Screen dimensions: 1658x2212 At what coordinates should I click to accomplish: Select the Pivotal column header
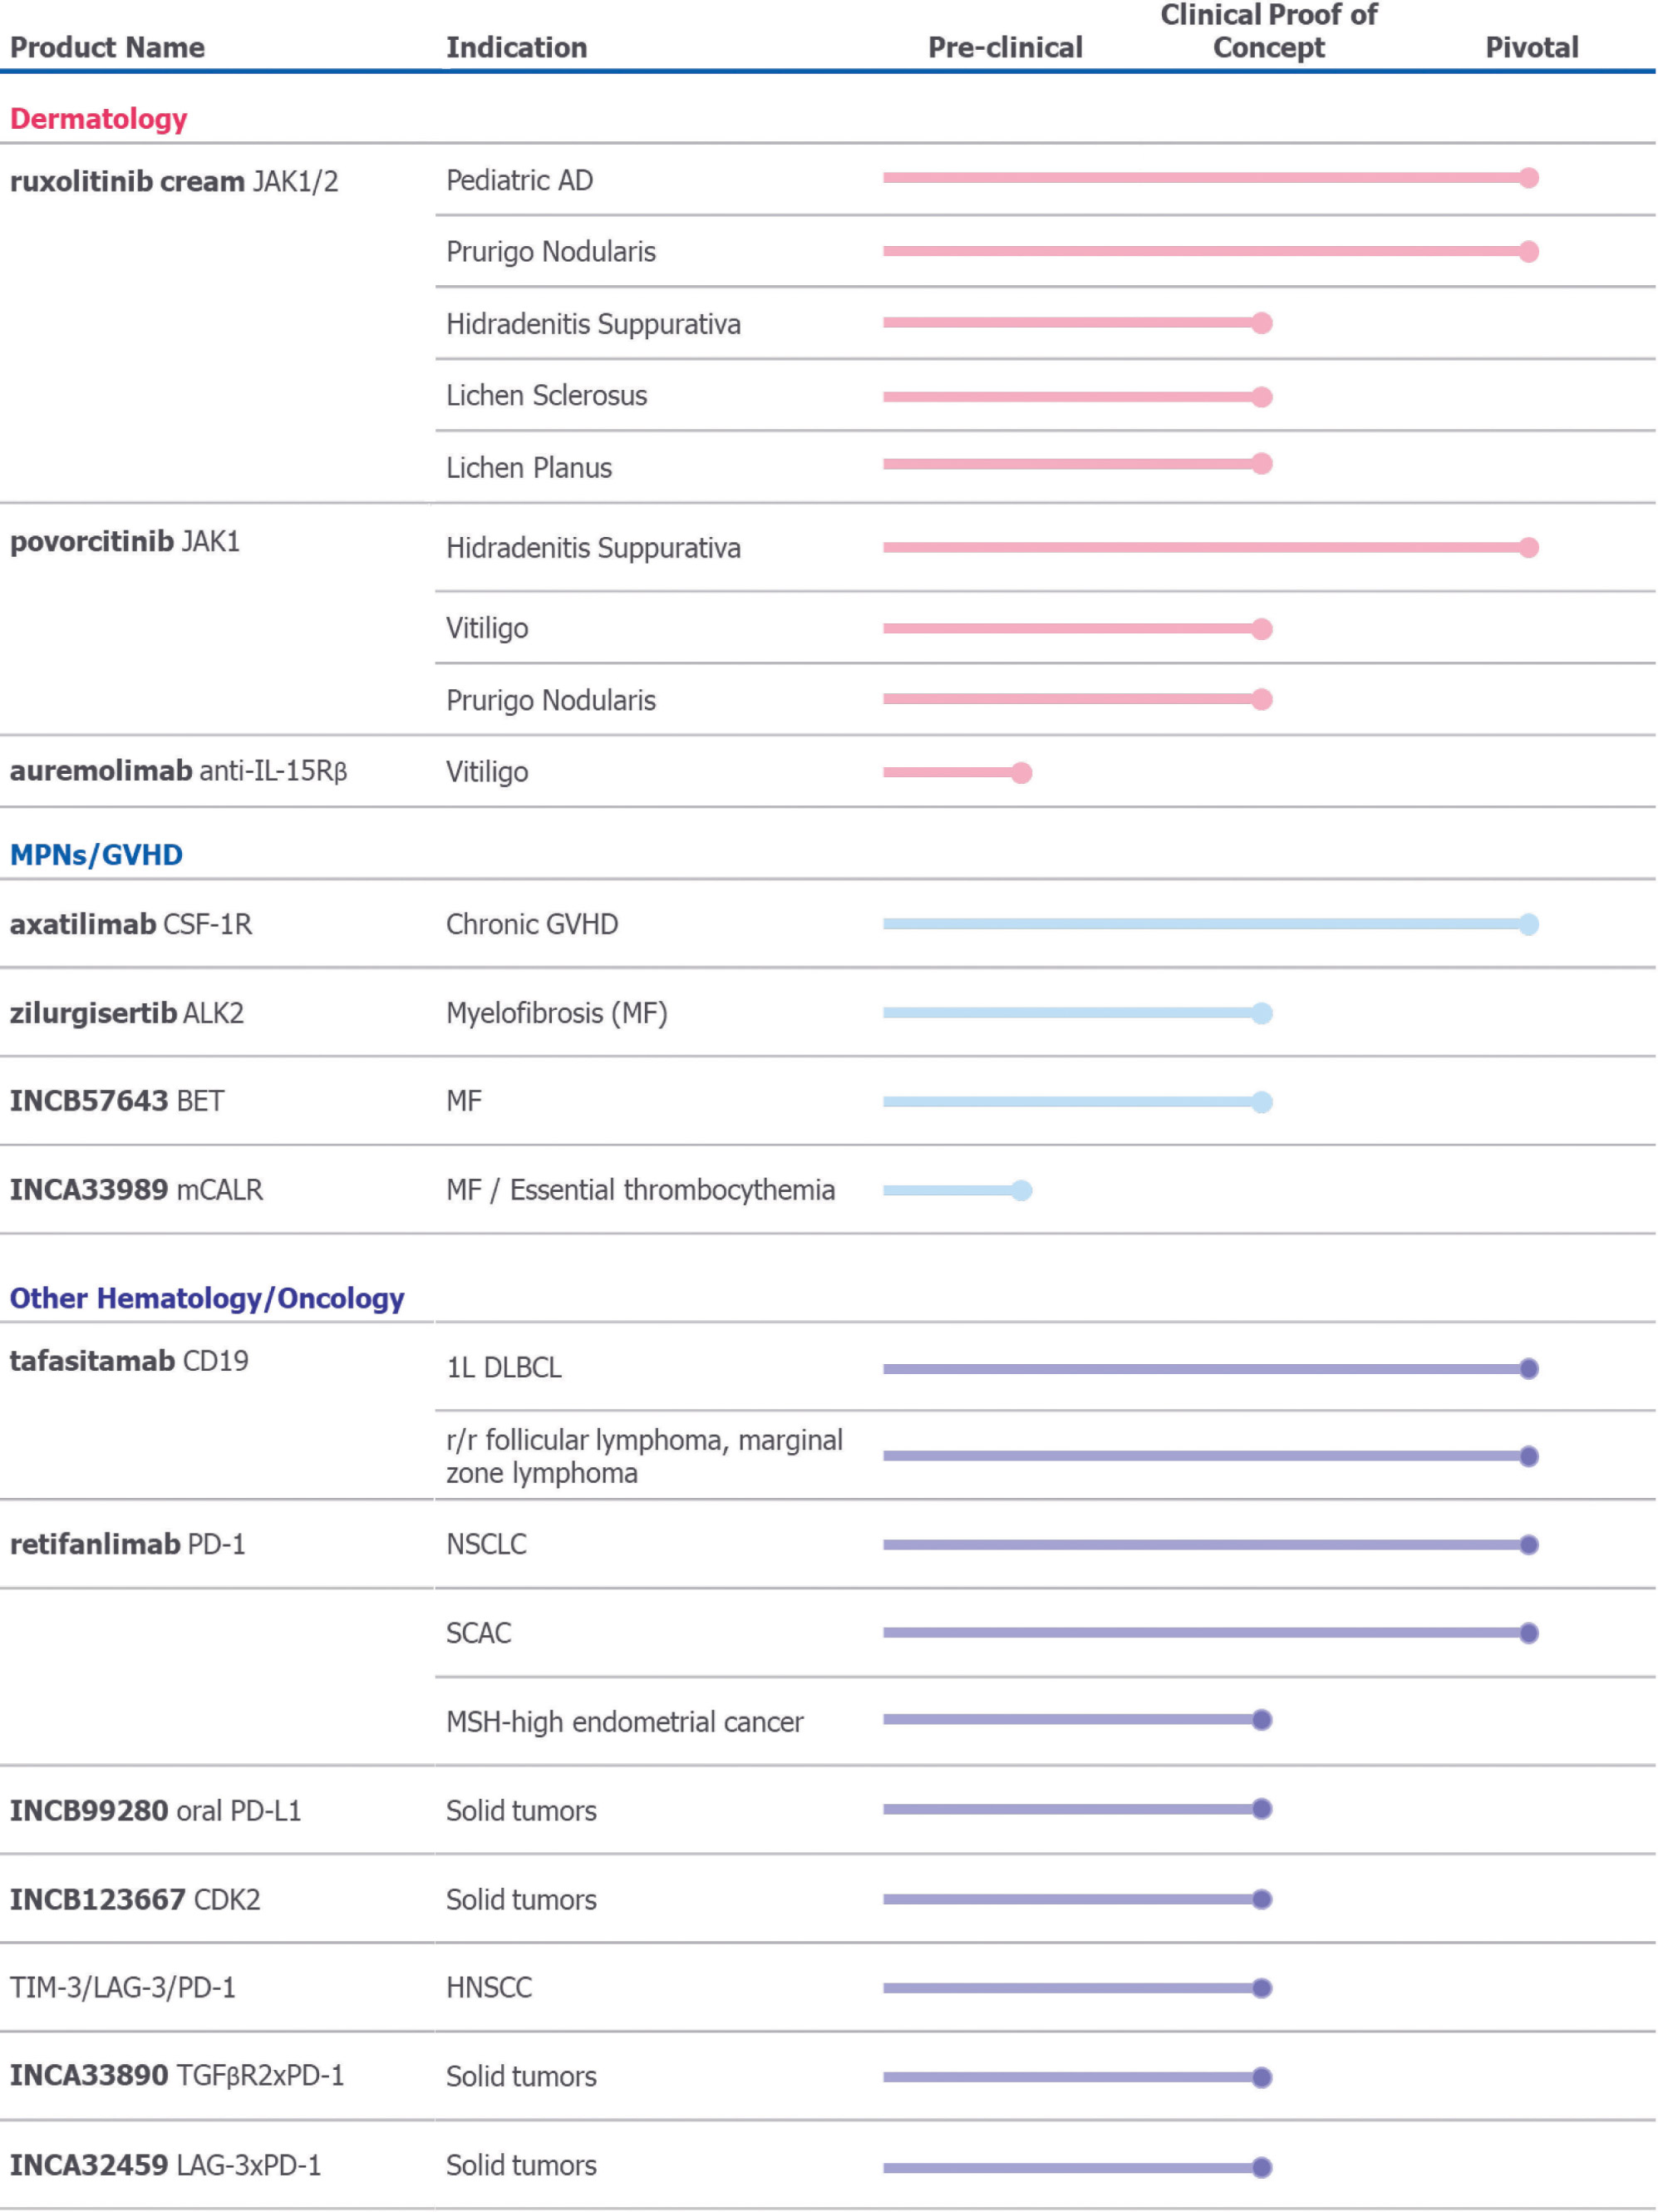click(x=1531, y=47)
